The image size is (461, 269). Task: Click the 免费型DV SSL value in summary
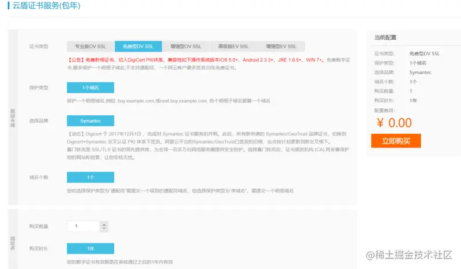(424, 54)
